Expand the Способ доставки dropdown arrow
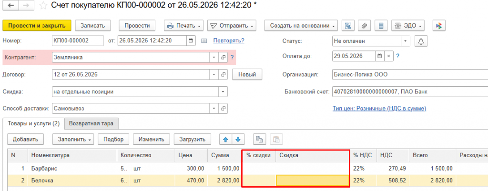Screen dimensions: 488x191 [214, 109]
